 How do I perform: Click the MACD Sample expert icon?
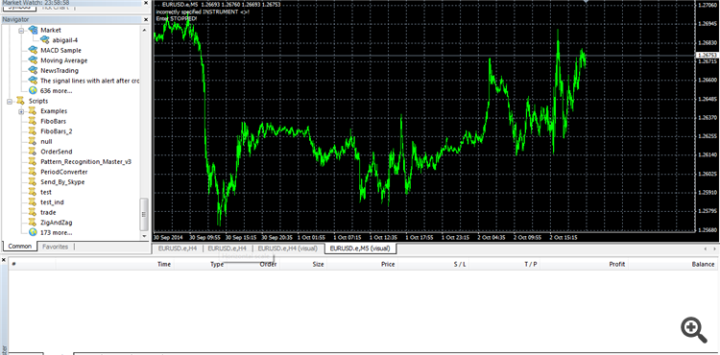[x=33, y=50]
